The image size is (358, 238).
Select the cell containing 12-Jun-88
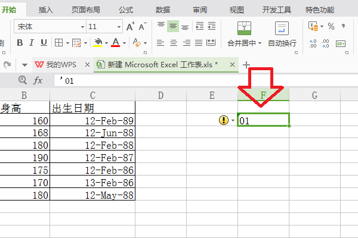(92, 133)
